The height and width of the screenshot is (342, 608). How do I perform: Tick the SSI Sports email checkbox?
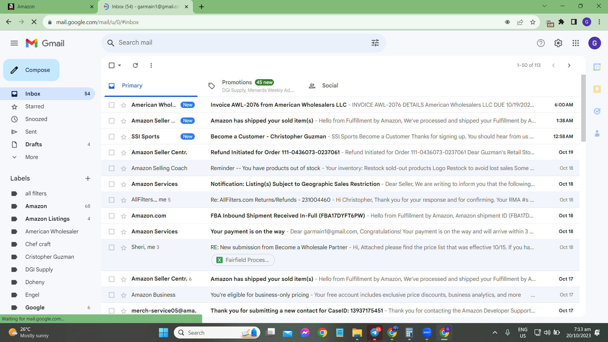(111, 136)
